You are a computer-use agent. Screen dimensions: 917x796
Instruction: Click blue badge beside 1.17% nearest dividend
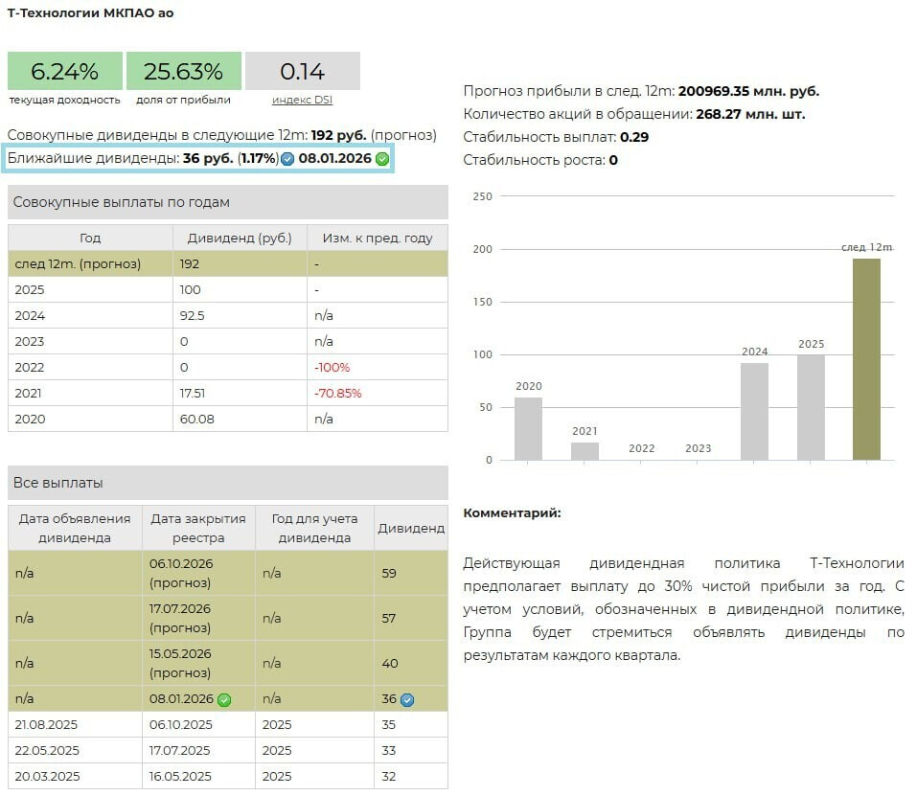coord(287,159)
